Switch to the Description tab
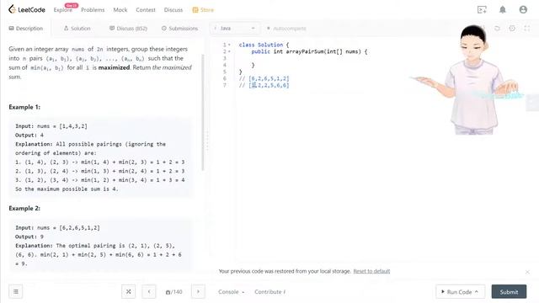This screenshot has width=539, height=303. click(26, 28)
